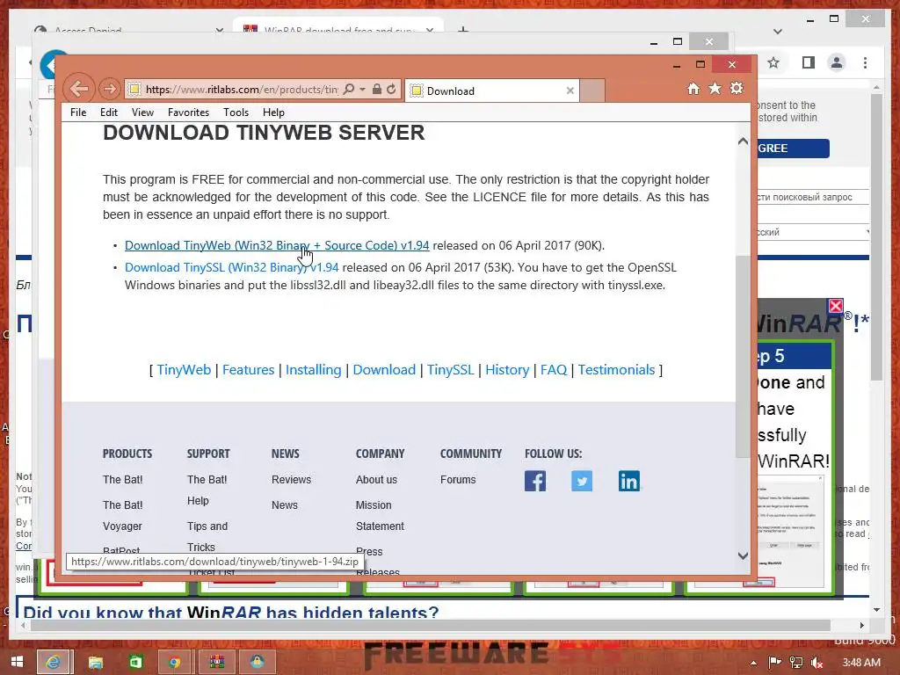Viewport: 900px width, 675px height.
Task: Bookmark page with Chrome star icon
Action: (773, 62)
